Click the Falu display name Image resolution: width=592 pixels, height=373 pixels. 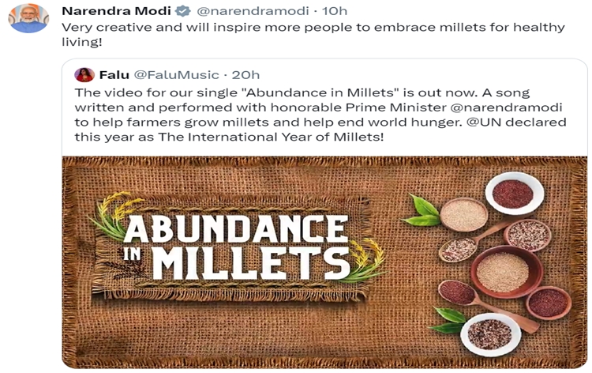pos(113,75)
